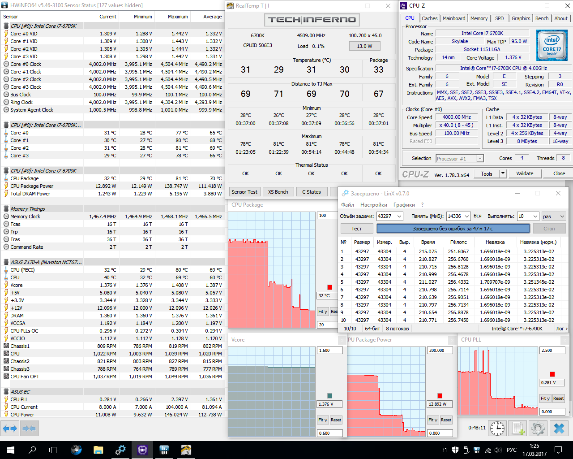The image size is (573, 459).
Task: Start logging with the sheet-plus icon
Action: coord(518,429)
